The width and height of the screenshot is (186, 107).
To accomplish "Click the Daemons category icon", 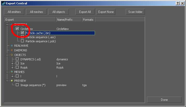I will (12, 50).
